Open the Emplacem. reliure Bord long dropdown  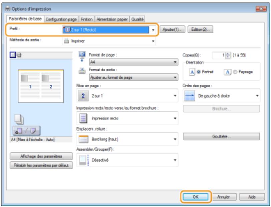(127, 139)
